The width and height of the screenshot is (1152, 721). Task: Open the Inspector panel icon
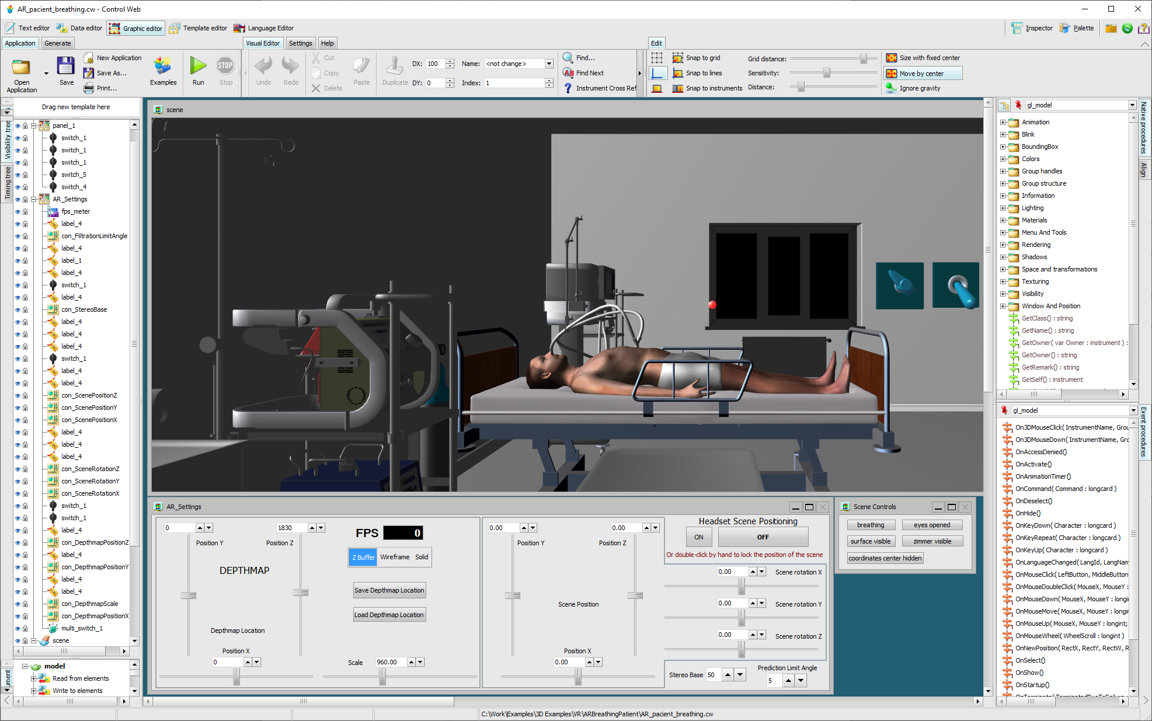point(1017,28)
